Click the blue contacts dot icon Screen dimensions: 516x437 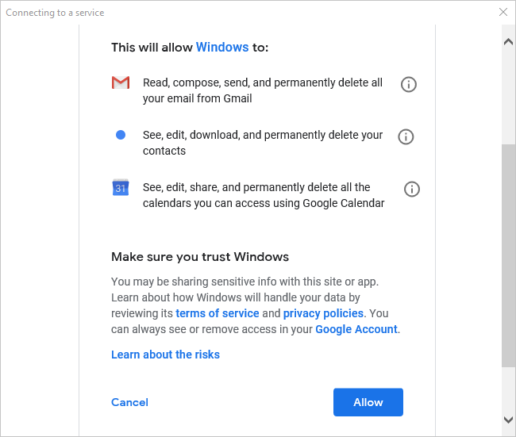coord(121,135)
